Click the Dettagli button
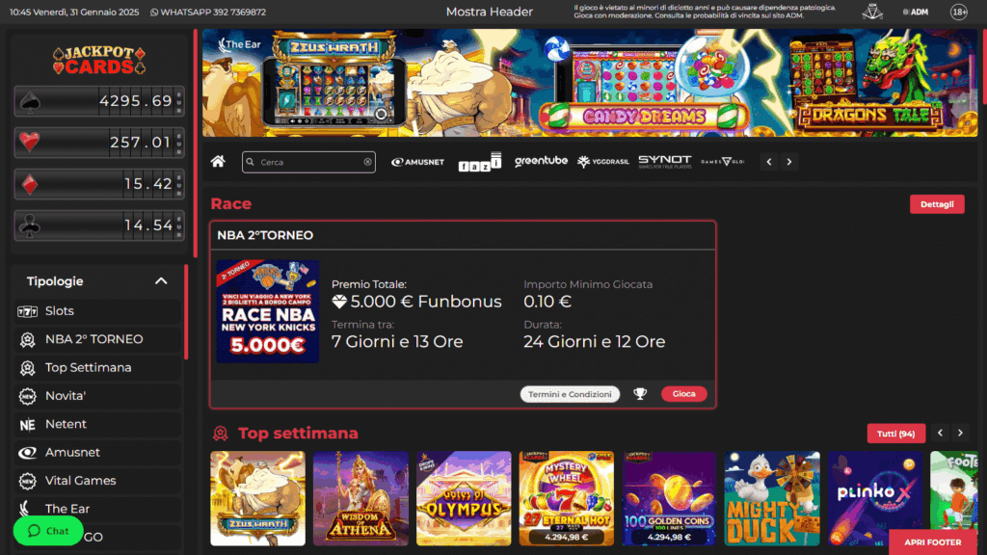This screenshot has width=987, height=555. [937, 204]
